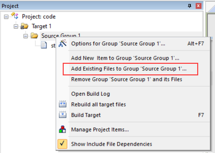This screenshot has height=153, width=215.
Task: Select Target 1 label in tree
Action: pyautogui.click(x=41, y=26)
